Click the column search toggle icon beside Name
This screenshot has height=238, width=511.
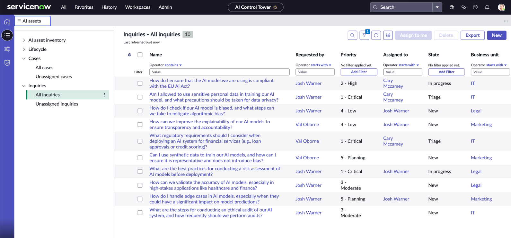click(129, 55)
